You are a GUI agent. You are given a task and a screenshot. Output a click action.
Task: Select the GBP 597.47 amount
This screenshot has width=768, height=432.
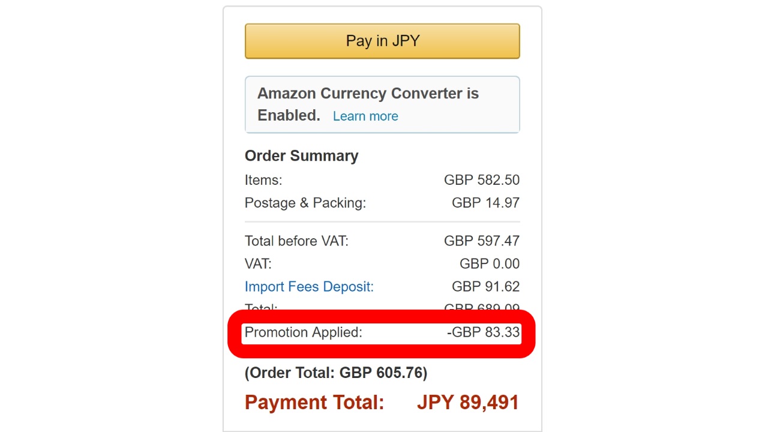[481, 241]
